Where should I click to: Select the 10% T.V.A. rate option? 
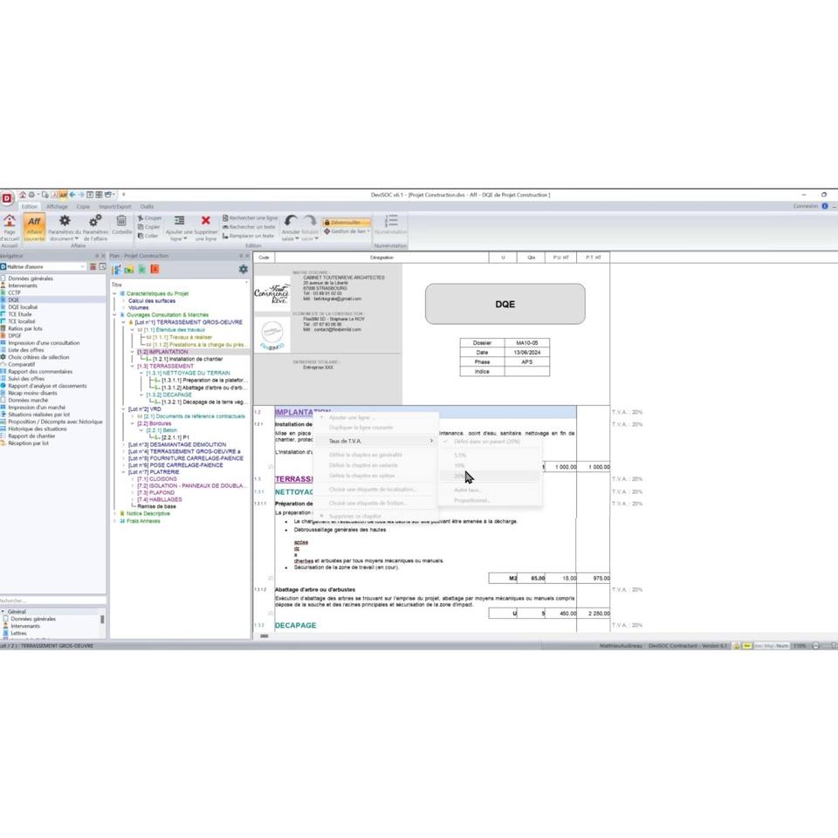[x=460, y=466]
